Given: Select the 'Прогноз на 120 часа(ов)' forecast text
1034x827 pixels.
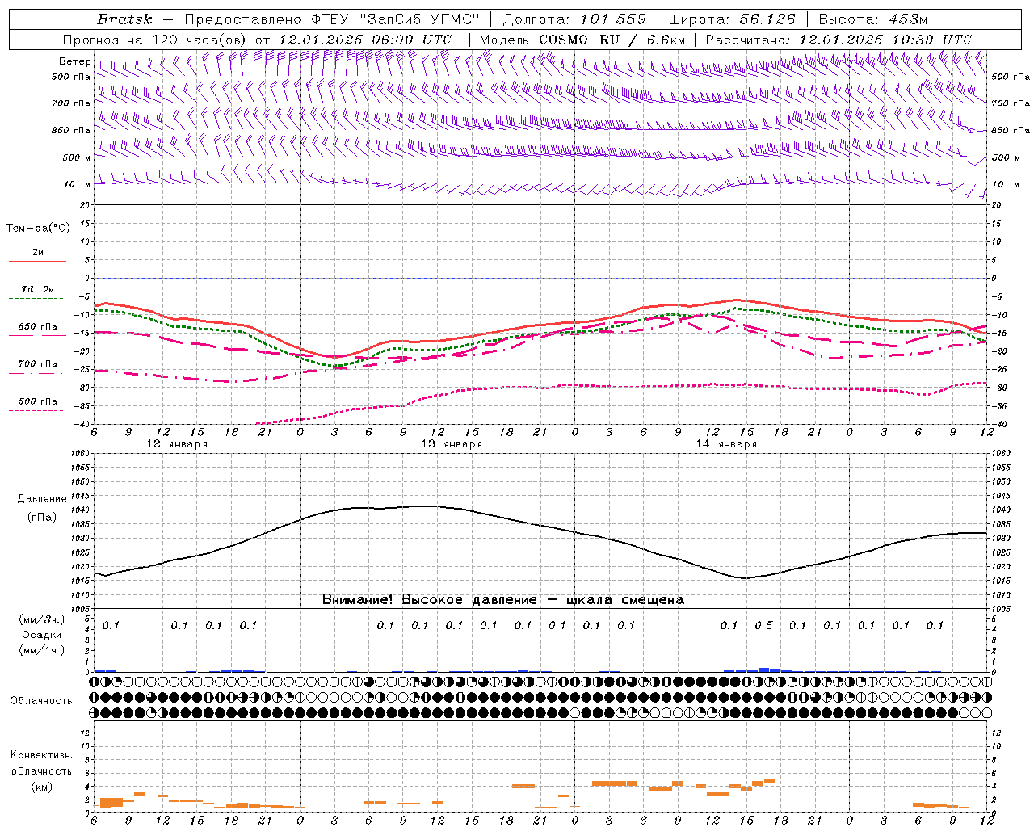Looking at the screenshot, I should [155, 40].
